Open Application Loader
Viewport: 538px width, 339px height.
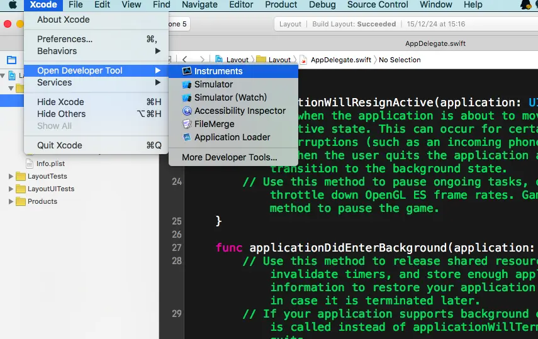pyautogui.click(x=233, y=137)
